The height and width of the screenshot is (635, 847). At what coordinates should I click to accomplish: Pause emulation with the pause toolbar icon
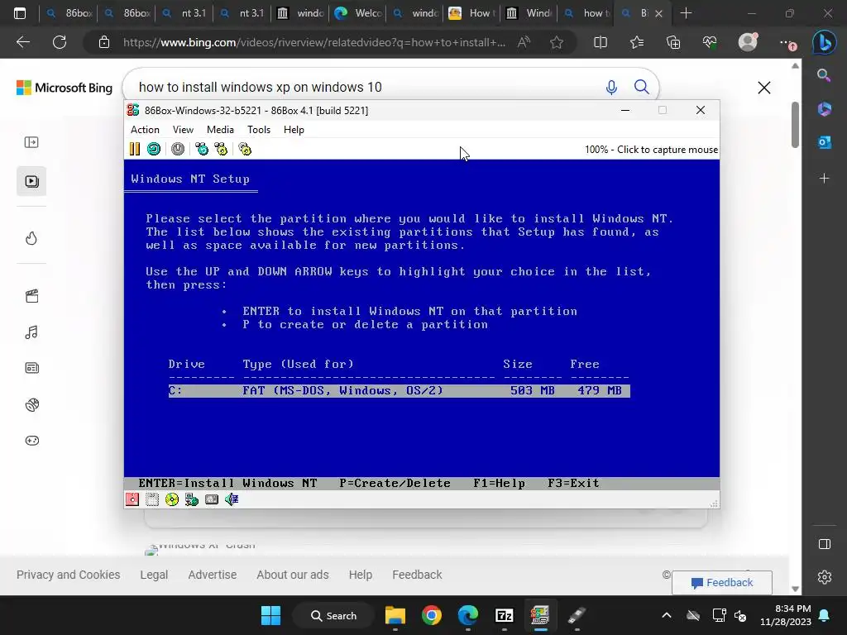click(x=135, y=149)
